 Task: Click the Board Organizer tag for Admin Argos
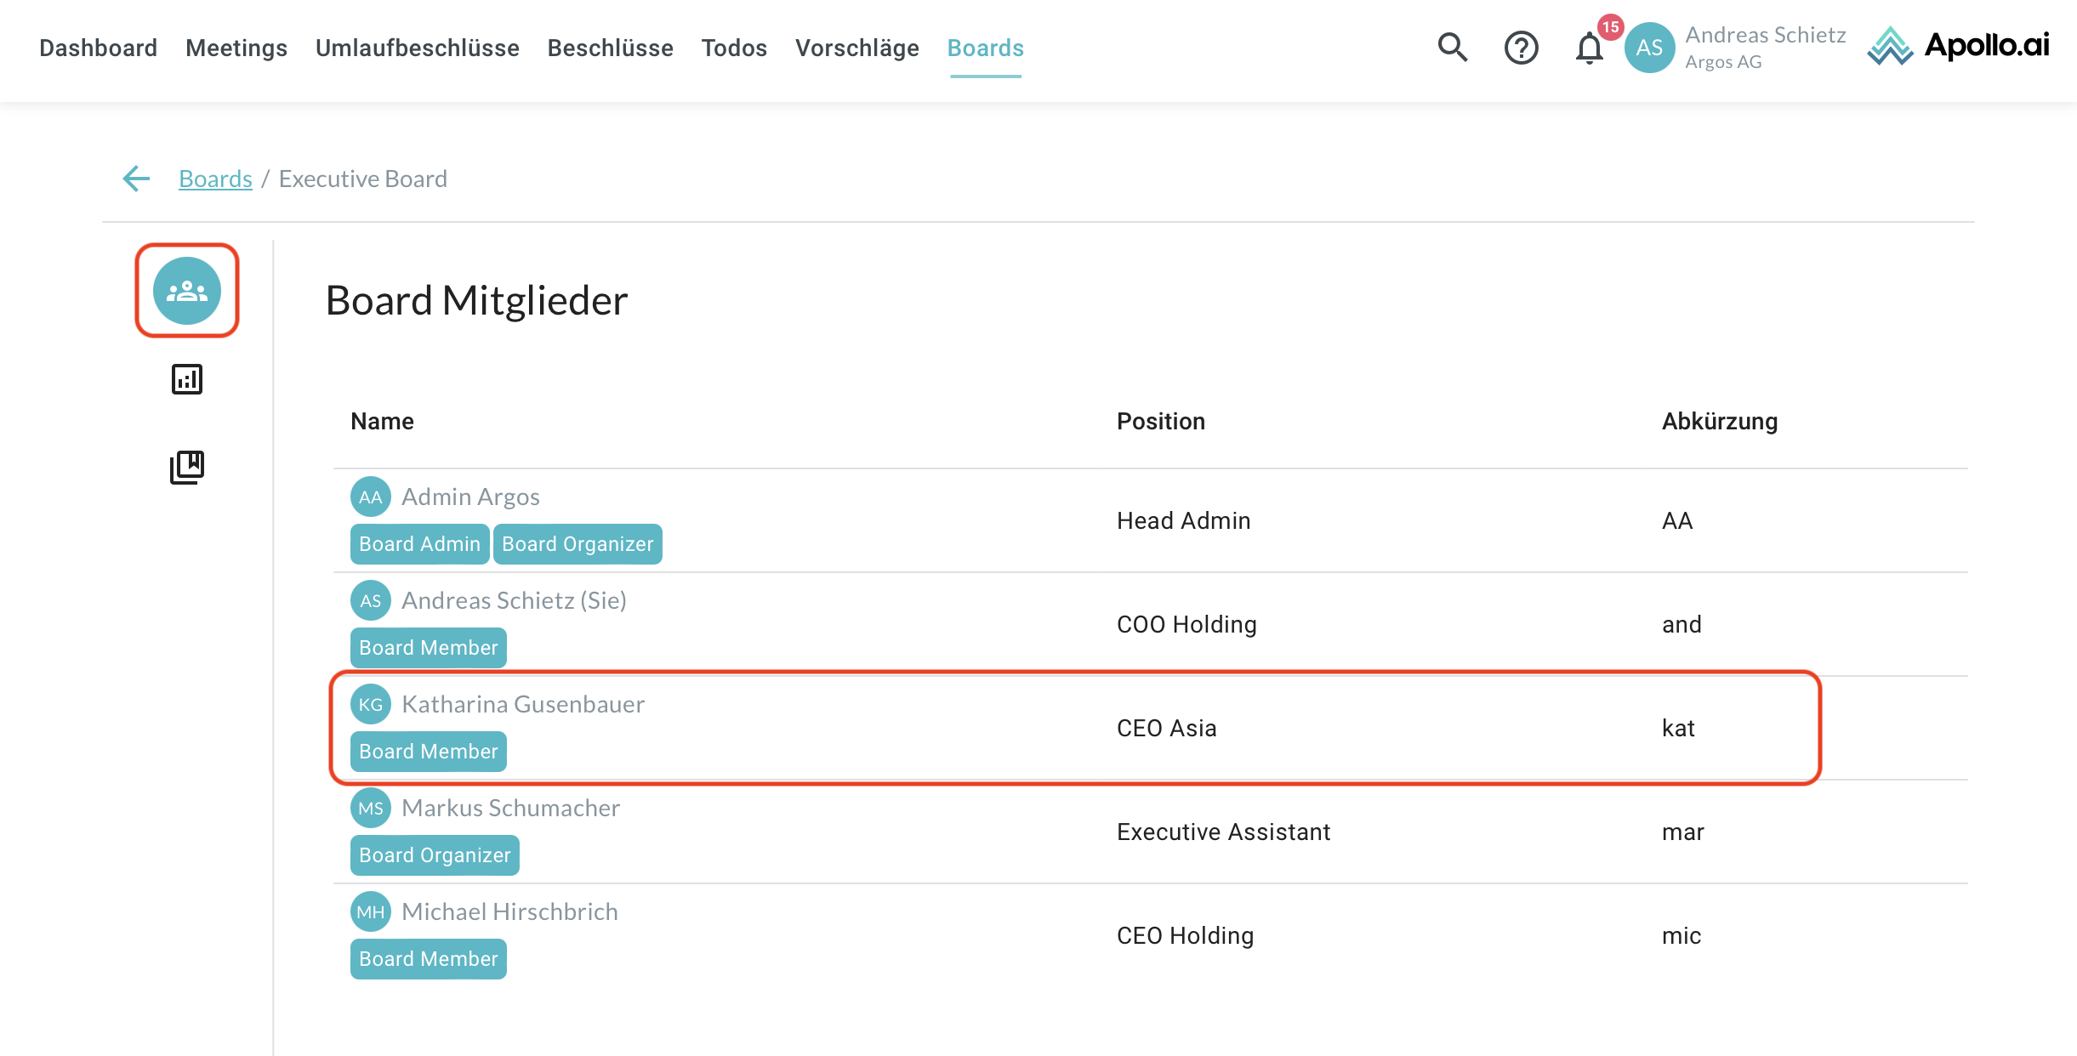coord(578,544)
